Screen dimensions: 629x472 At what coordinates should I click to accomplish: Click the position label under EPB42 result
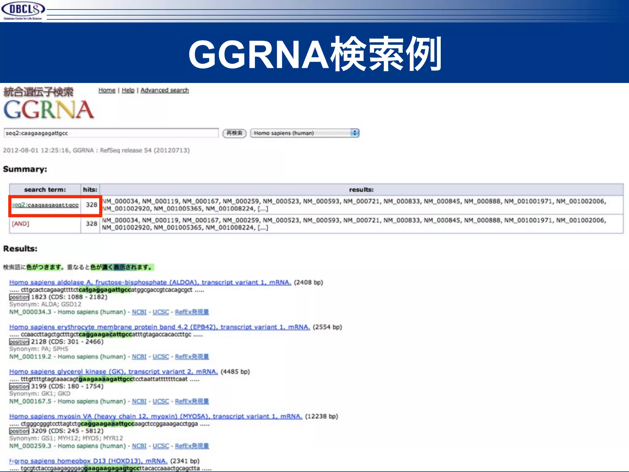[x=19, y=342]
